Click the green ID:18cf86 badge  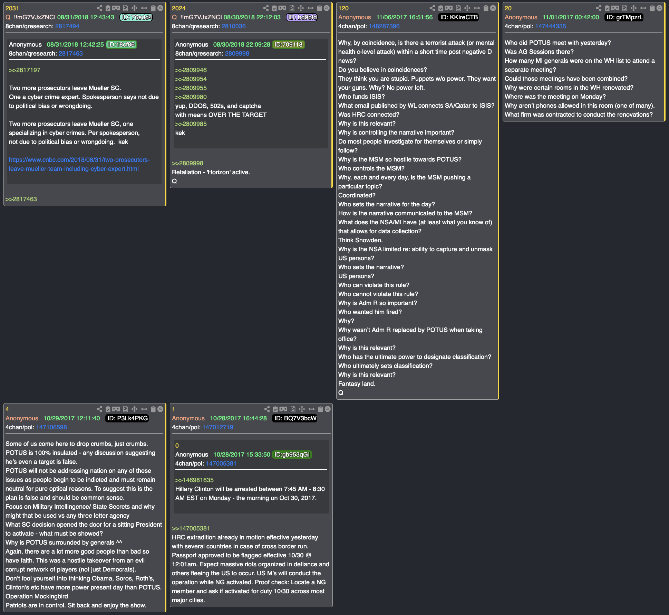tap(121, 45)
